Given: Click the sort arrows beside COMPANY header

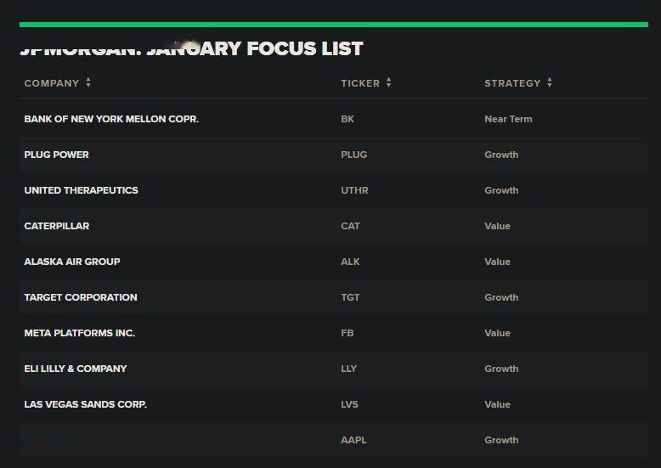Looking at the screenshot, I should [x=88, y=83].
